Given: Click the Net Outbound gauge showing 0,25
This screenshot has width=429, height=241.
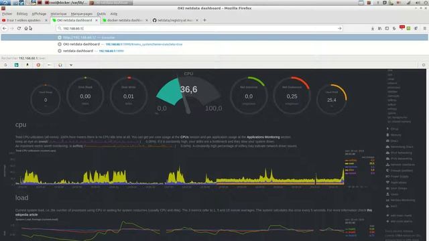Looking at the screenshot, I should point(292,96).
